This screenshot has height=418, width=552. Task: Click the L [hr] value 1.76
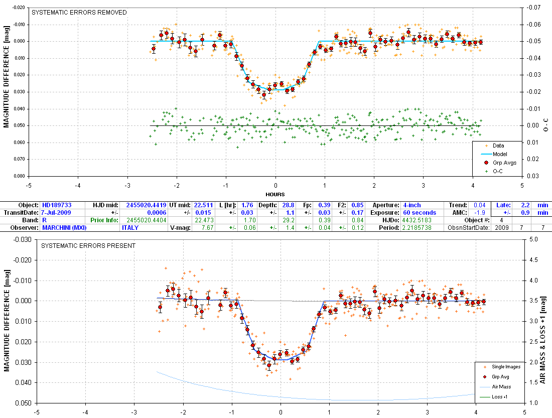(247, 205)
